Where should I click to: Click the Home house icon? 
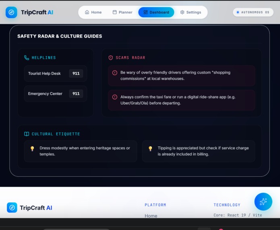(87, 12)
